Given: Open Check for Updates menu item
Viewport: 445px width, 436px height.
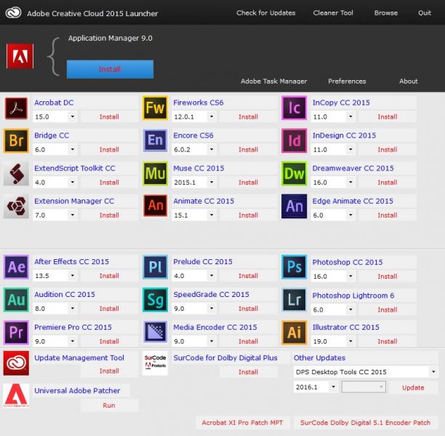Looking at the screenshot, I should [x=266, y=13].
